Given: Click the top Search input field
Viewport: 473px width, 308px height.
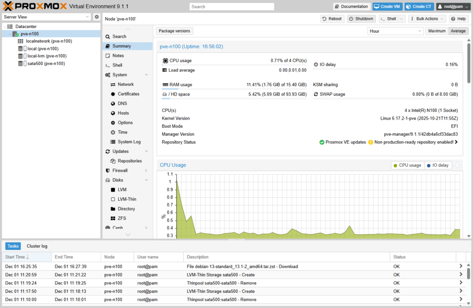Looking at the screenshot, I should pos(231,7).
